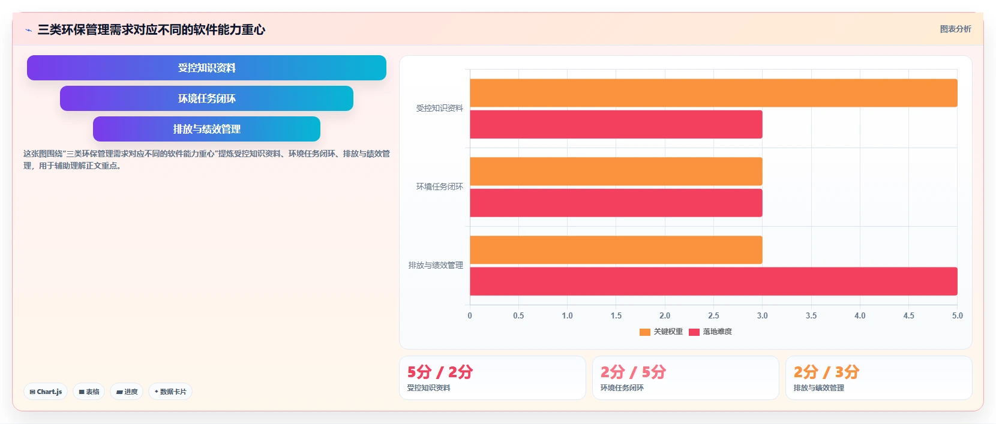Toggle the 关键权重 legend item
Screen dimensions: 996x424
click(661, 332)
